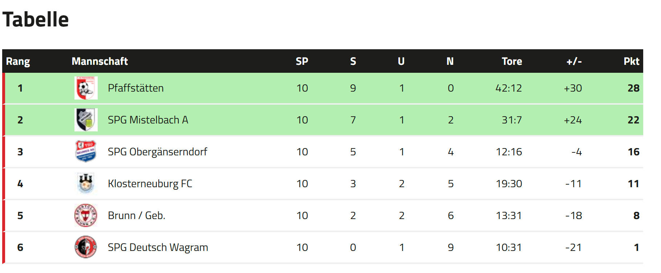Click the Brunn / Geb. club emblem

click(x=86, y=215)
